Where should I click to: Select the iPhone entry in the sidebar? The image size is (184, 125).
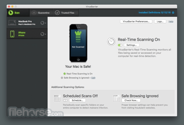coord(27,34)
